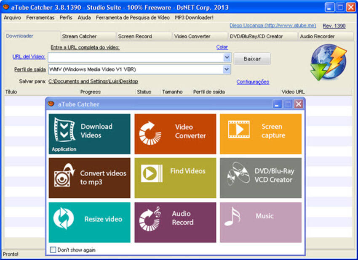358x260 pixels.
Task: Launch the Video Converter tile
Action: pyautogui.click(x=175, y=134)
